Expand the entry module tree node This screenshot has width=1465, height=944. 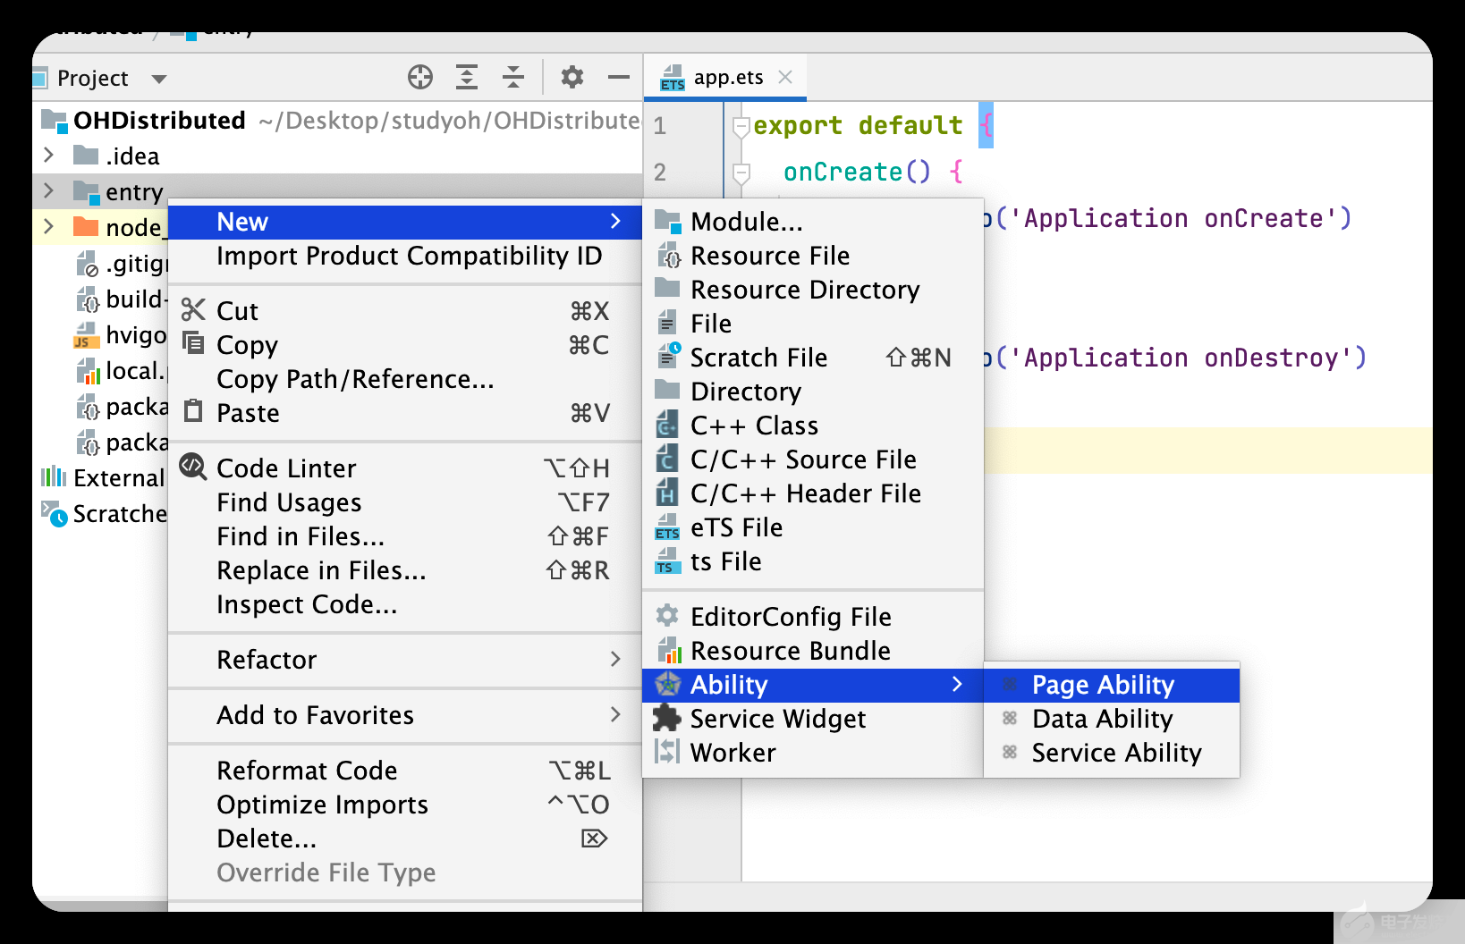click(49, 191)
